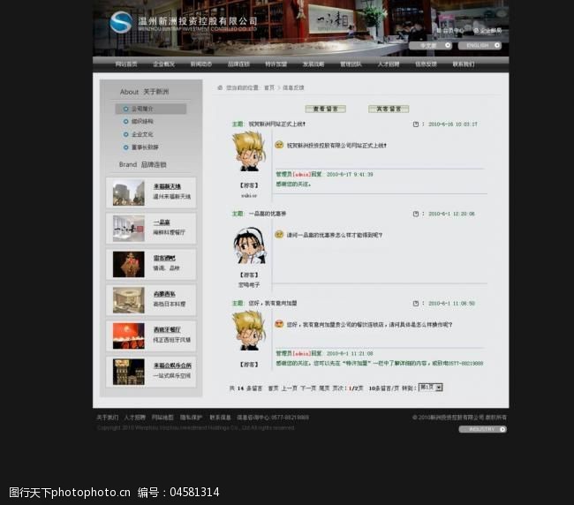Click the circle bullet next to 组织结构
This screenshot has width=574, height=505.
pyautogui.click(x=126, y=122)
